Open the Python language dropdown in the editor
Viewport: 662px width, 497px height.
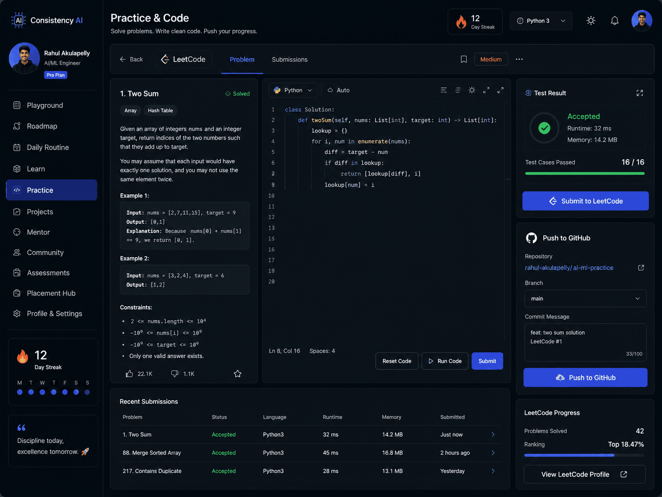tap(293, 90)
